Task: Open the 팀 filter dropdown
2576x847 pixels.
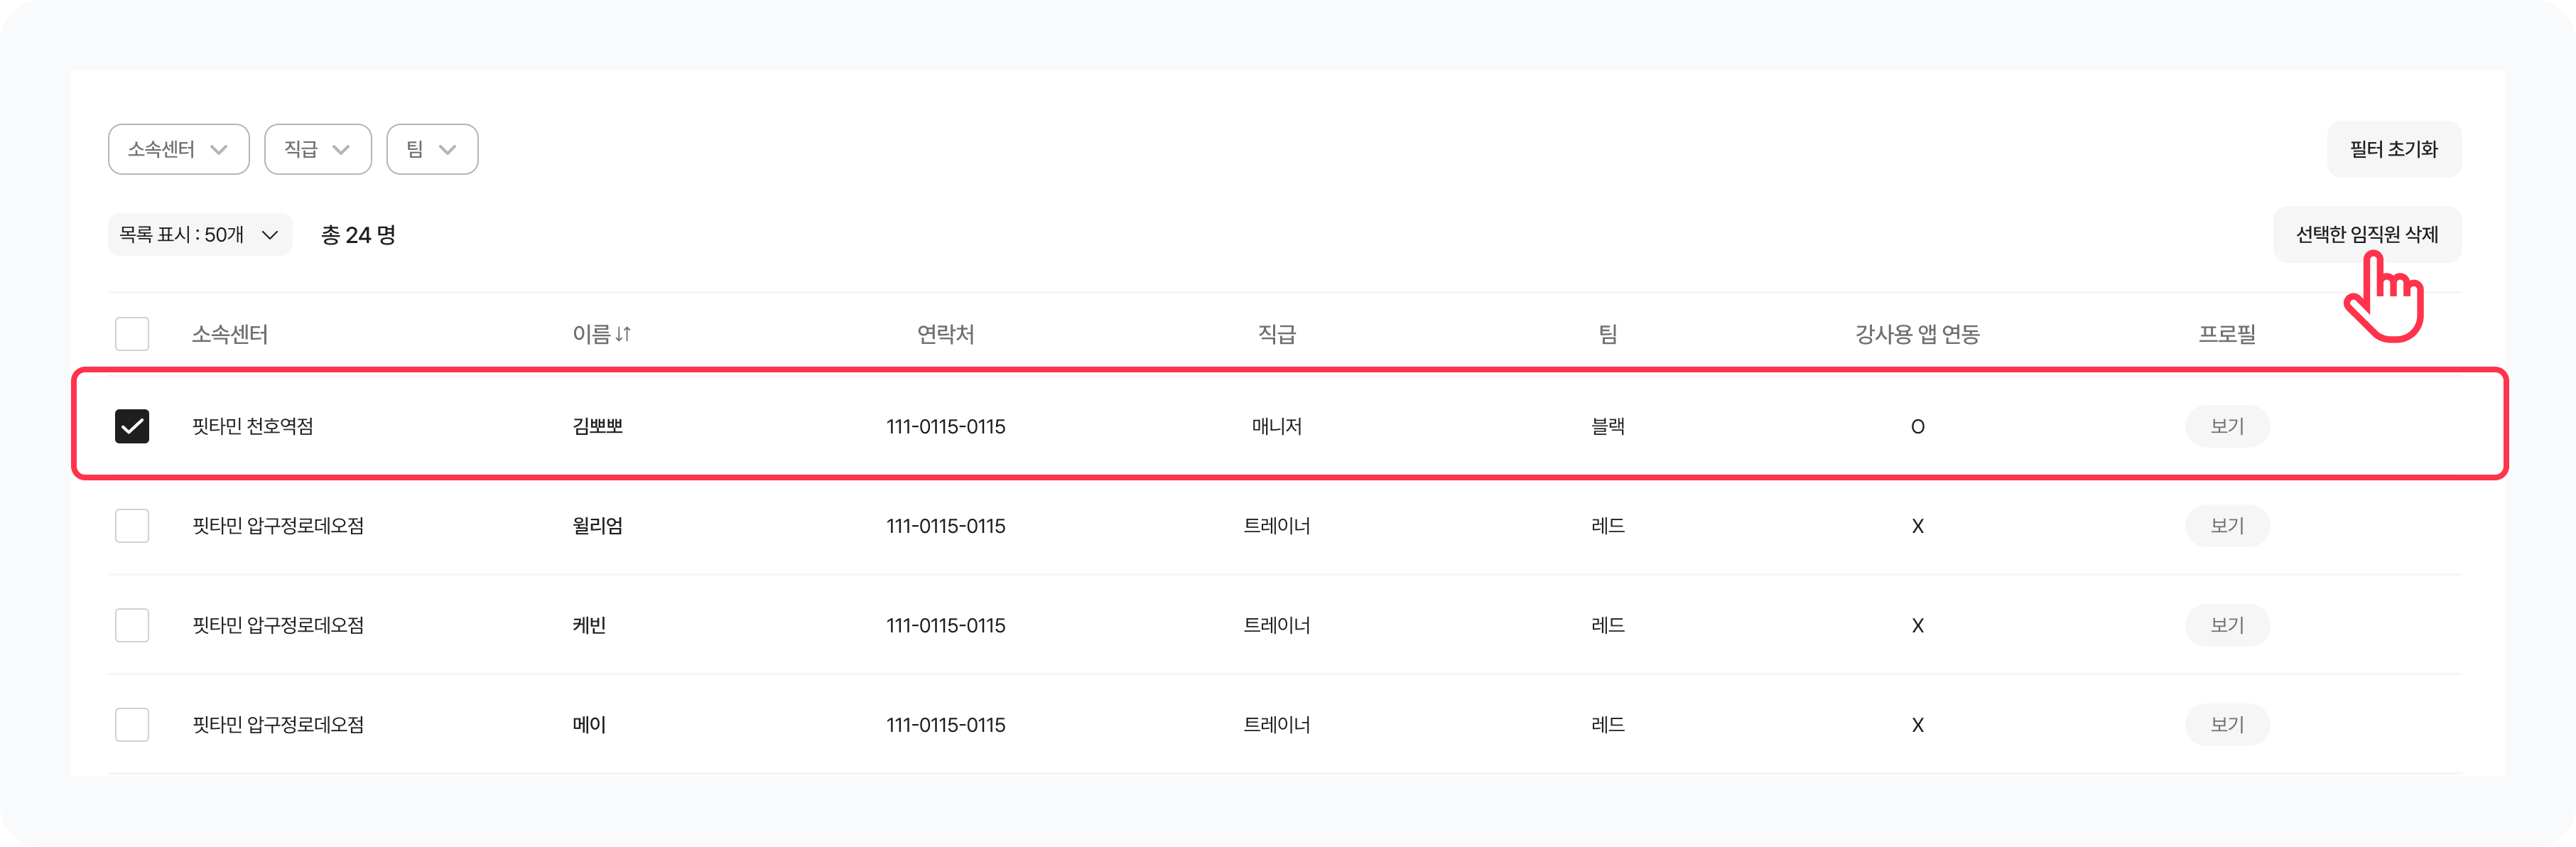Action: tap(431, 149)
